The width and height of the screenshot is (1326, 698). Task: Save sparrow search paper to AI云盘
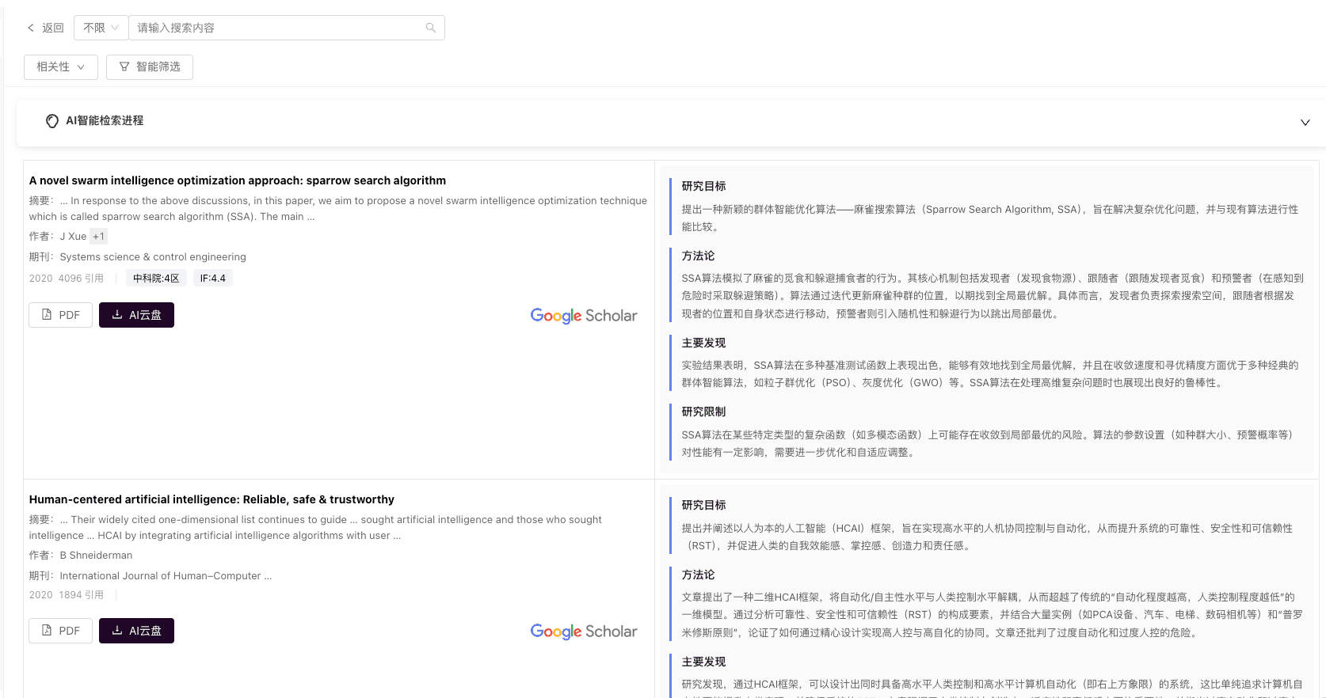tap(136, 315)
